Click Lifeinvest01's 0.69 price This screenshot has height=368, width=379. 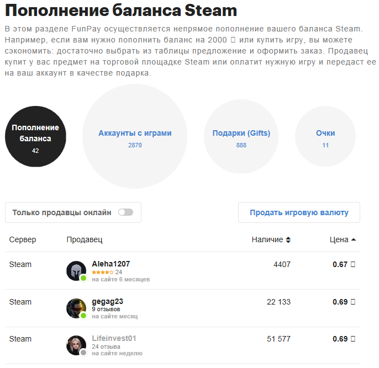point(344,339)
